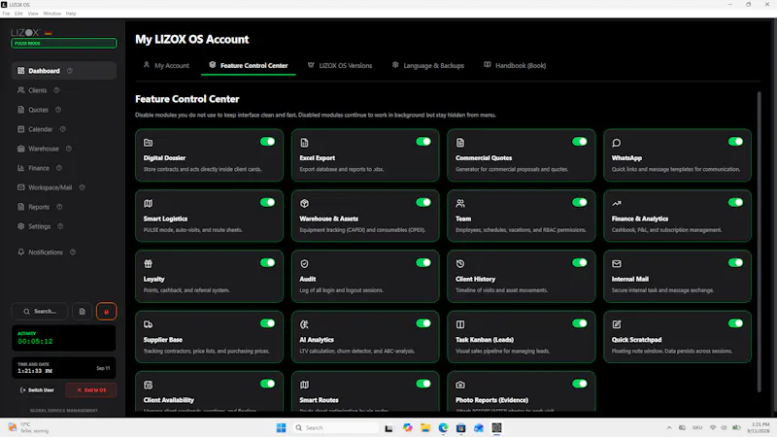Open the Handbook (Book) tab
The height and width of the screenshot is (437, 777).
pos(515,65)
